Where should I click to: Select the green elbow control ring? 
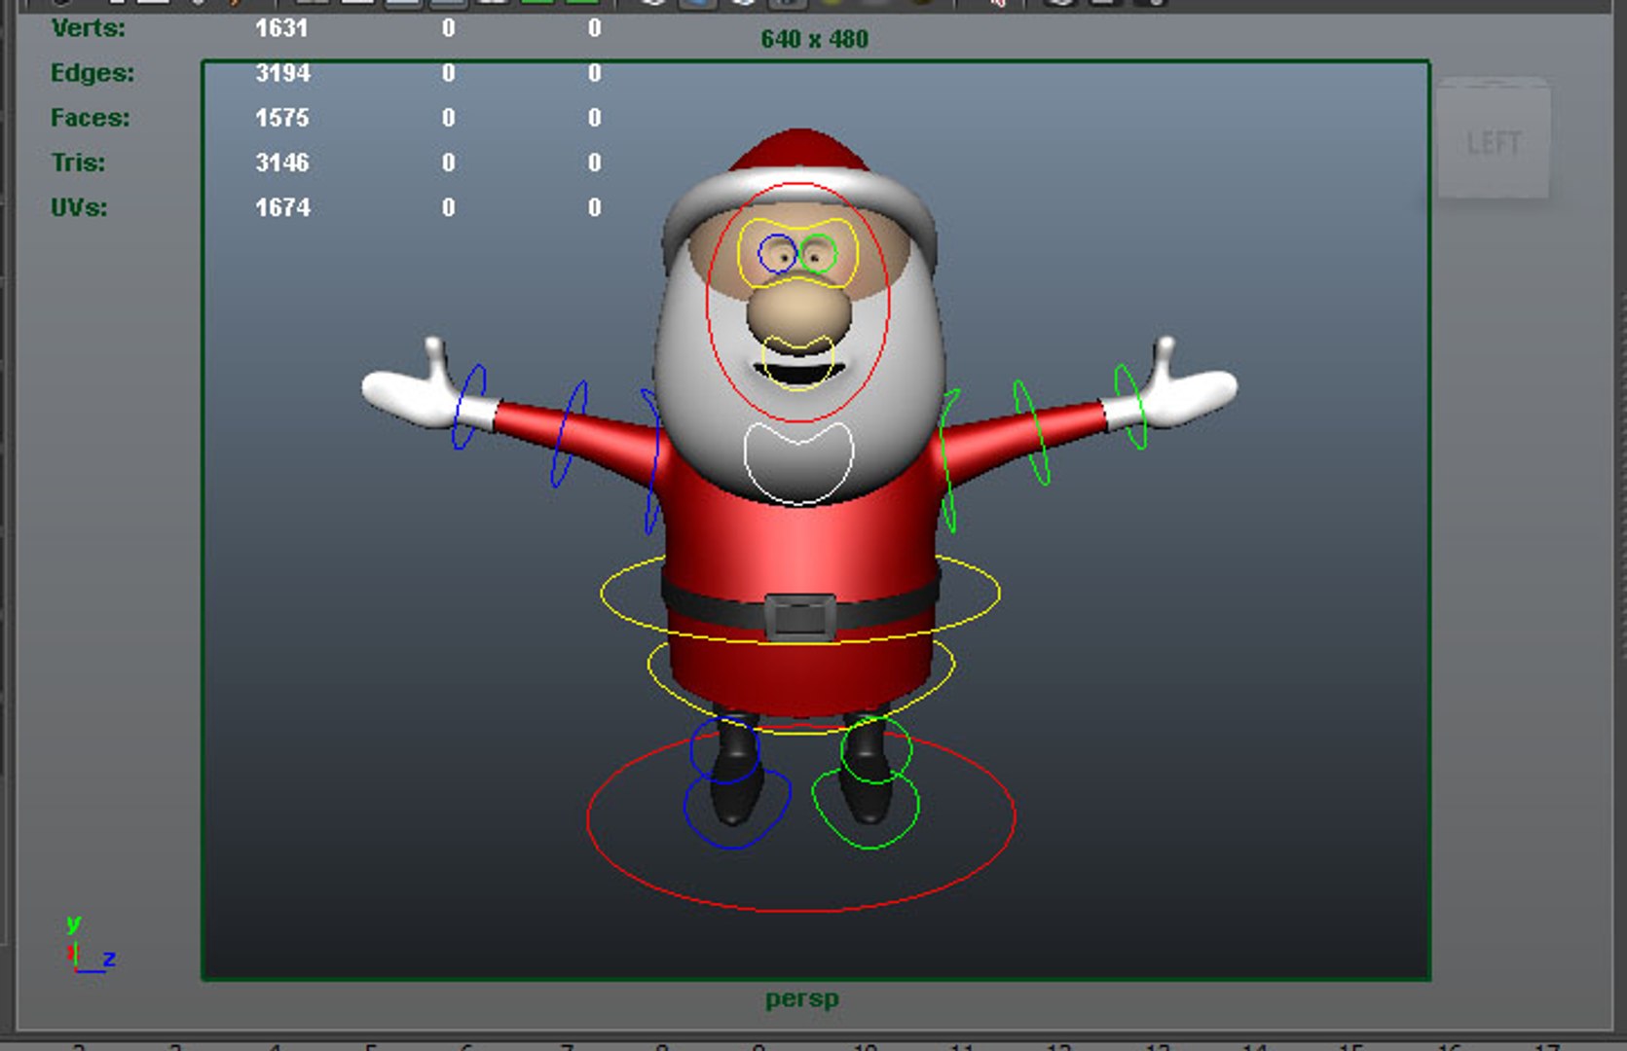point(1031,432)
